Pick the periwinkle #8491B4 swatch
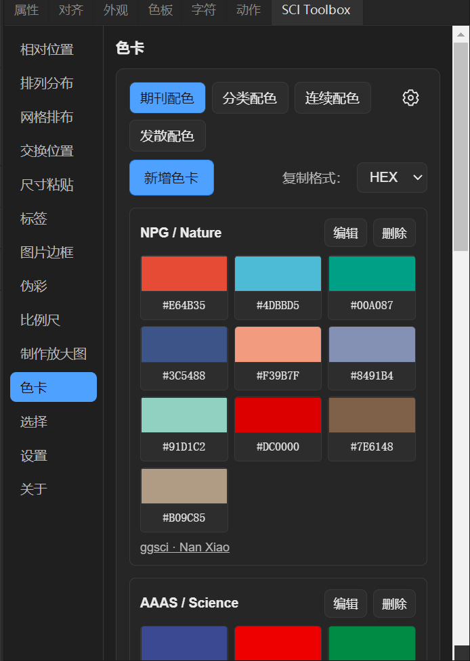The width and height of the screenshot is (470, 661). click(372, 344)
